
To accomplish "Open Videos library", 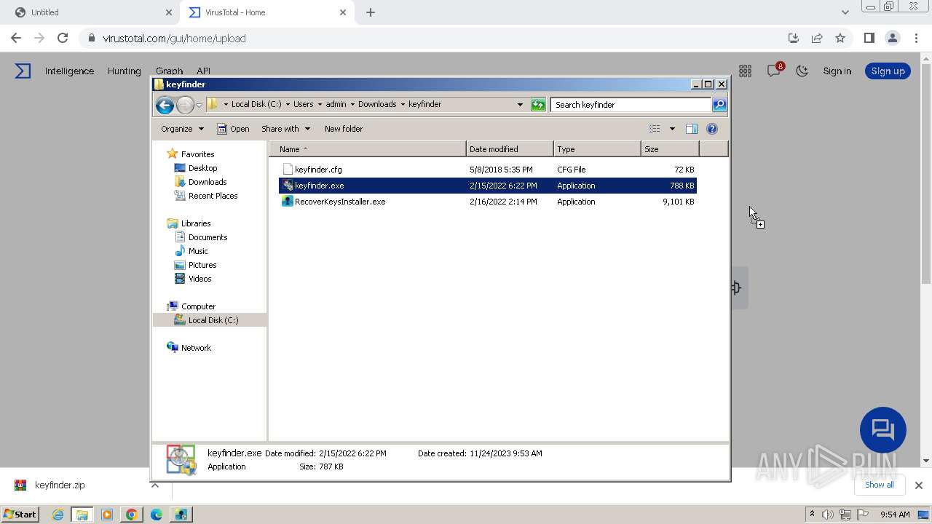I will pos(200,279).
